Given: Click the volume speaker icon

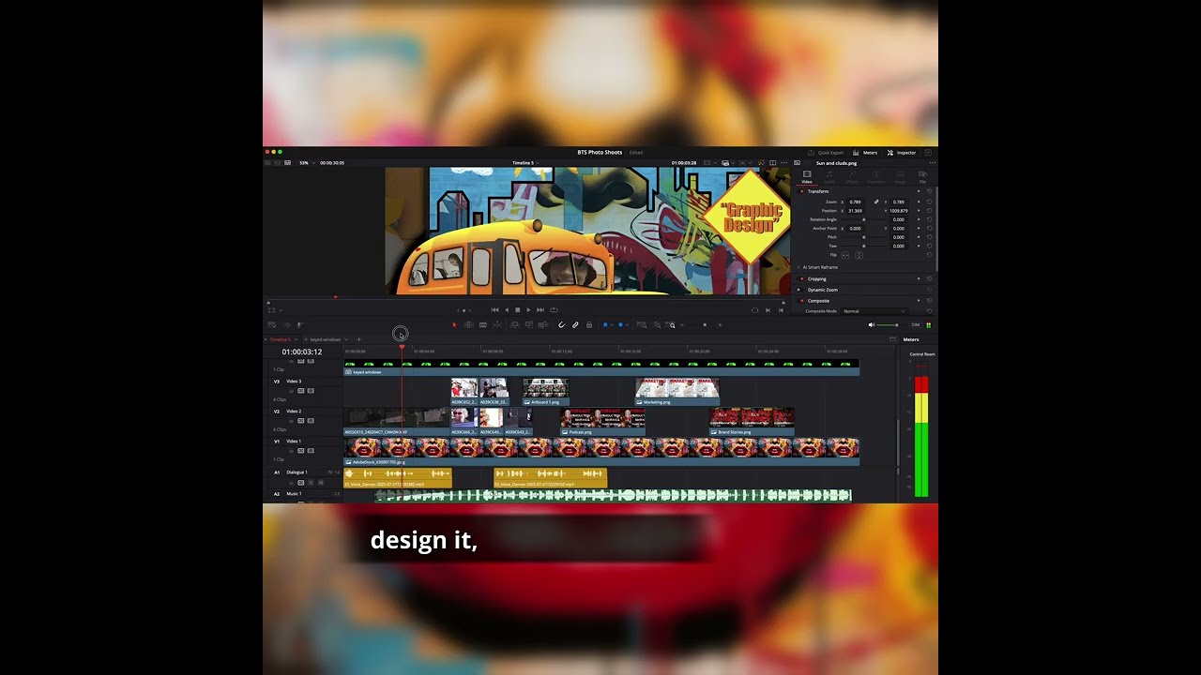Looking at the screenshot, I should (x=872, y=324).
